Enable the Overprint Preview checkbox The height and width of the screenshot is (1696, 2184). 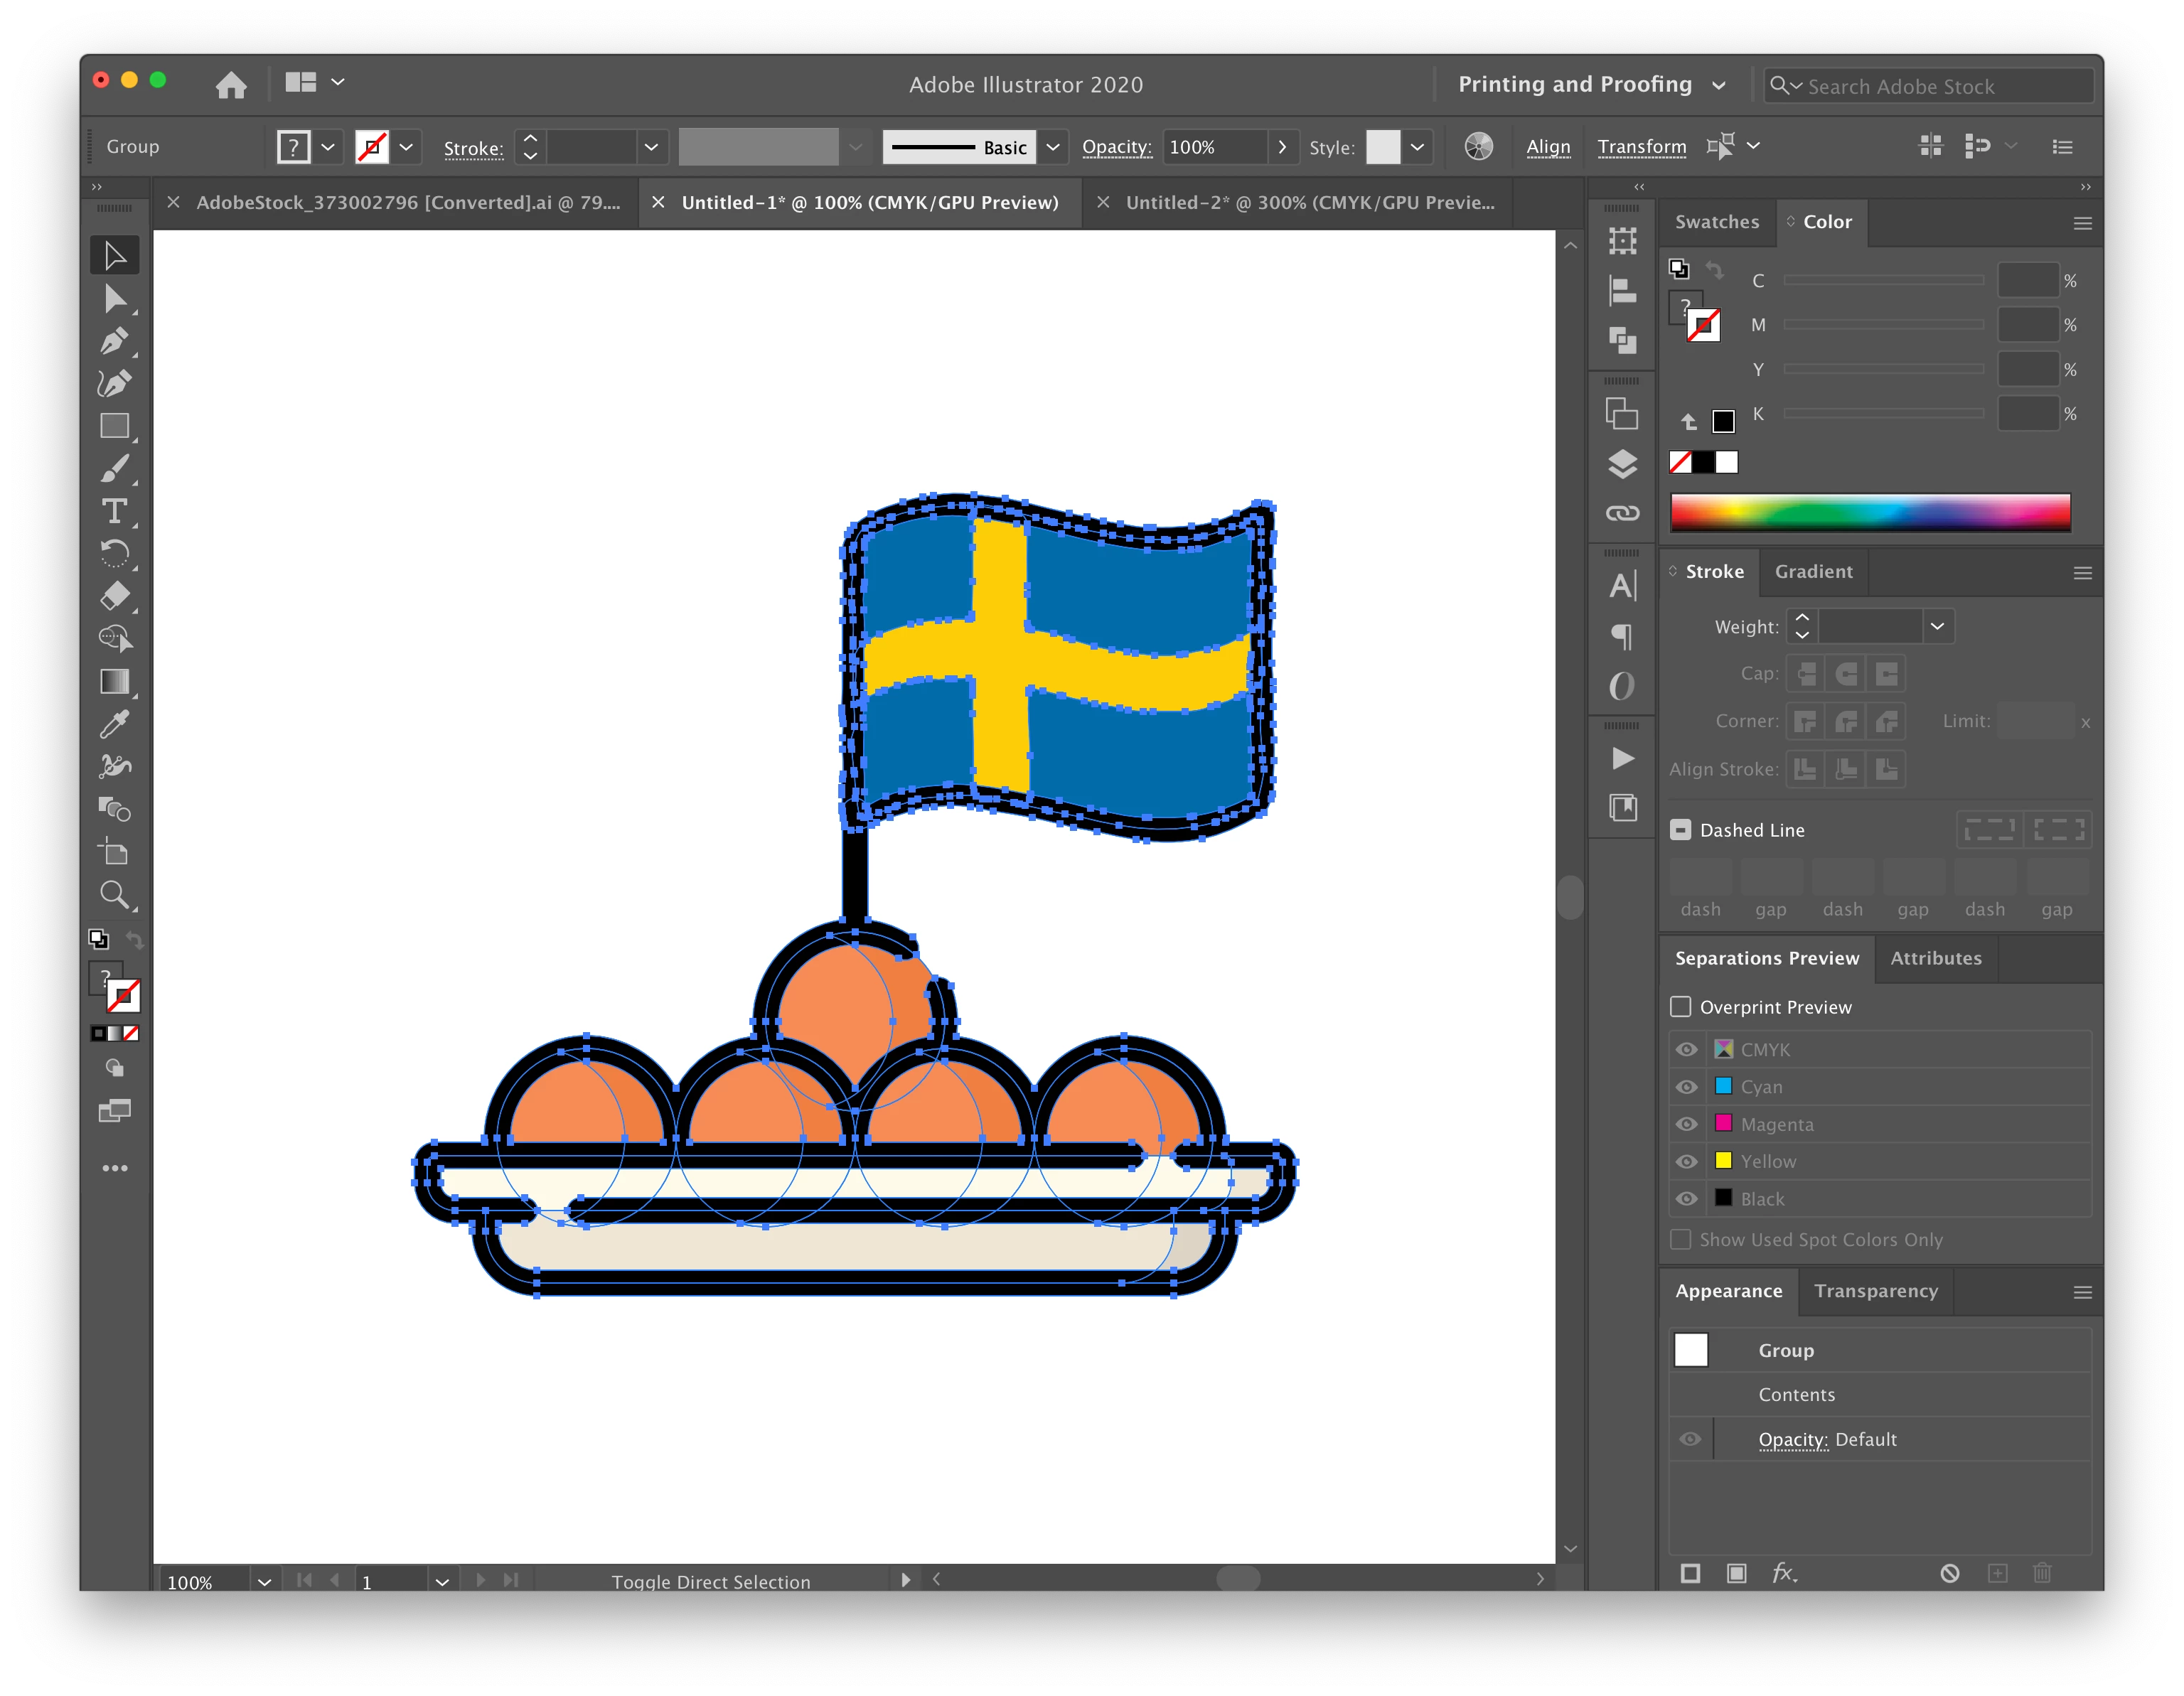1681,1007
